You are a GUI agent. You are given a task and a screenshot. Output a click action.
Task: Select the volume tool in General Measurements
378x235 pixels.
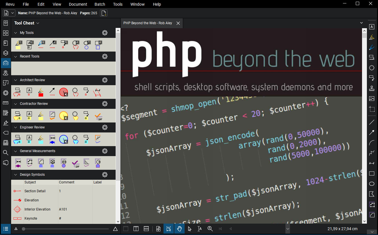click(52, 163)
